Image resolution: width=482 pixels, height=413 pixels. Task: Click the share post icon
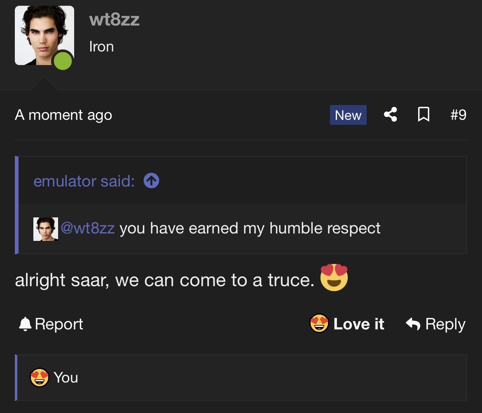391,114
